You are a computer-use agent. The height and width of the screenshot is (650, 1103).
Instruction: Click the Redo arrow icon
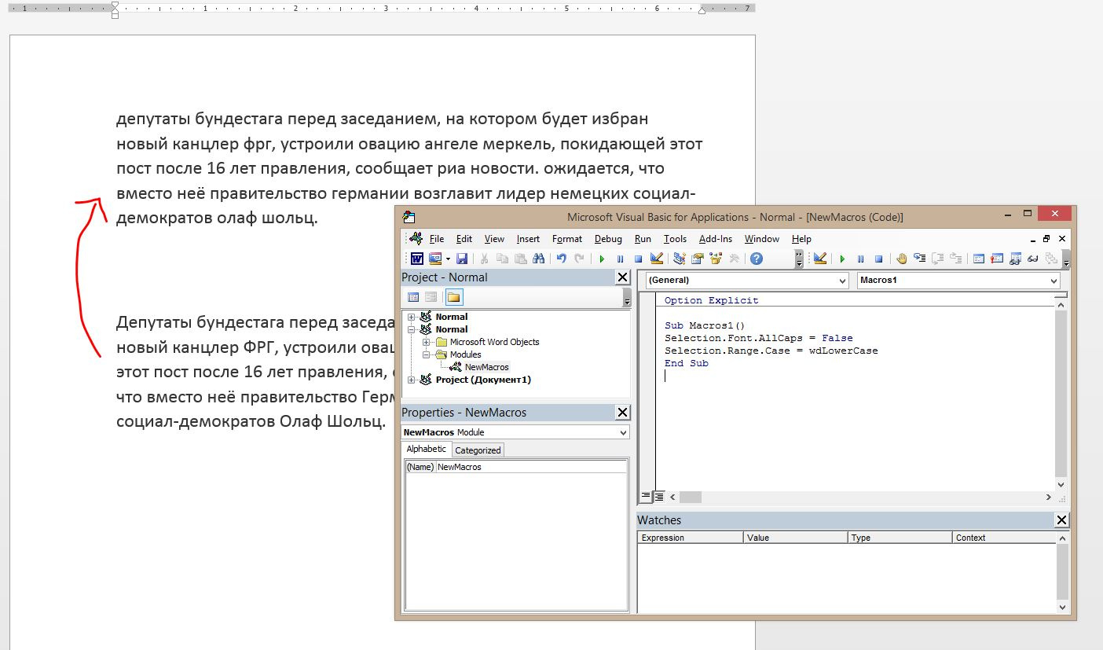579,259
